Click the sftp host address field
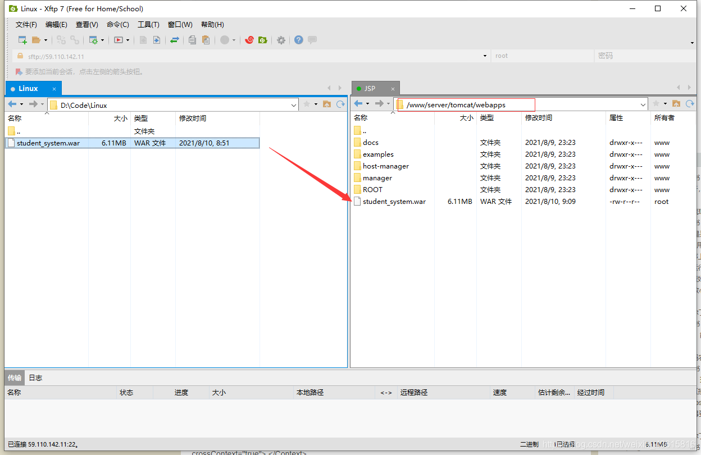Image resolution: width=701 pixels, height=455 pixels. [x=251, y=56]
